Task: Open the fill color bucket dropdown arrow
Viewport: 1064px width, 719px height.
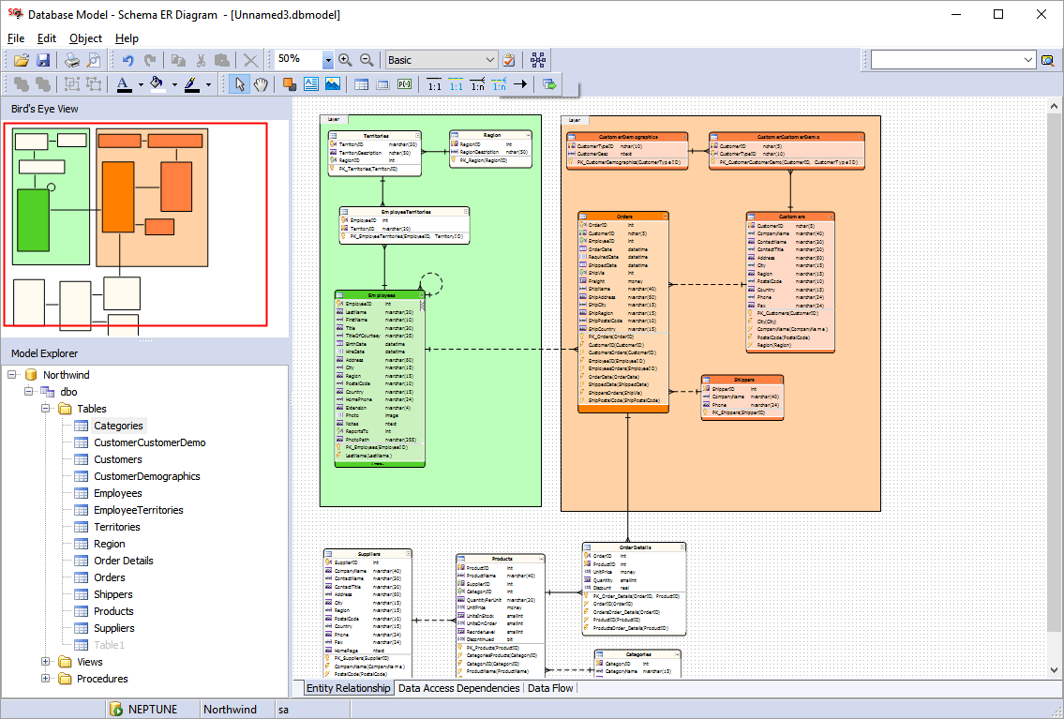Action: pos(172,84)
